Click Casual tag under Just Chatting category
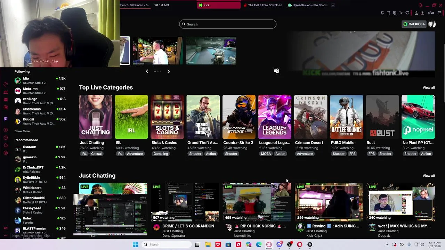 96,154
